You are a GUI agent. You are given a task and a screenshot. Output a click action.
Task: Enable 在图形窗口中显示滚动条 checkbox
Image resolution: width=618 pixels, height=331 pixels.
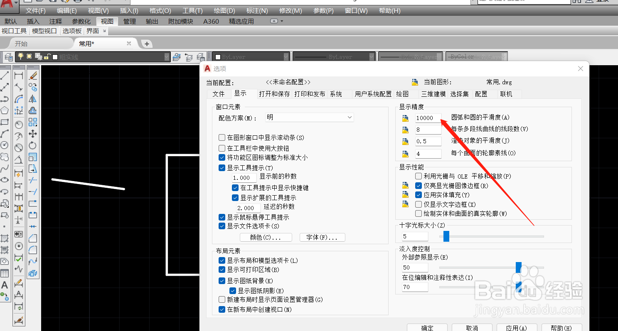pyautogui.click(x=222, y=137)
